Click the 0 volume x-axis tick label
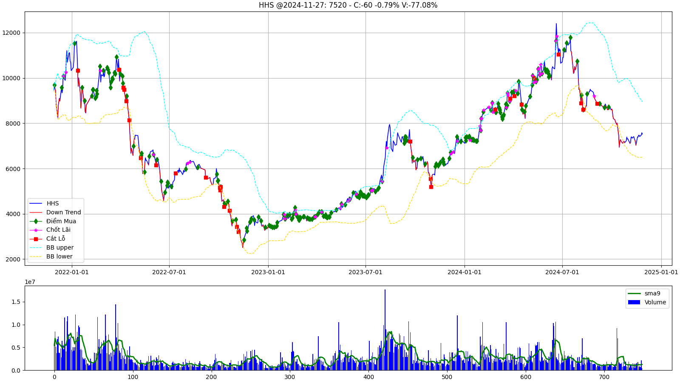Screen dimensions: 680x382 [54, 377]
